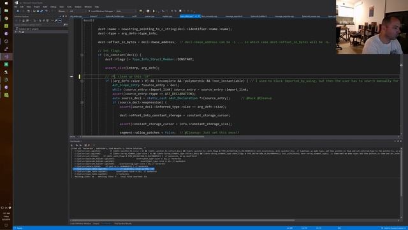Screen dimensions: 408x230
Task: Click the '@Hack @Cleanup' comment
Action: coord(256,98)
